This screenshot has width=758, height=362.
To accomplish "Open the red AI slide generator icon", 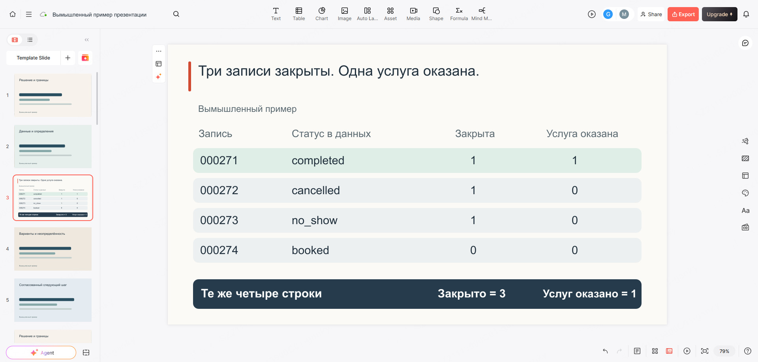I will pyautogui.click(x=85, y=58).
